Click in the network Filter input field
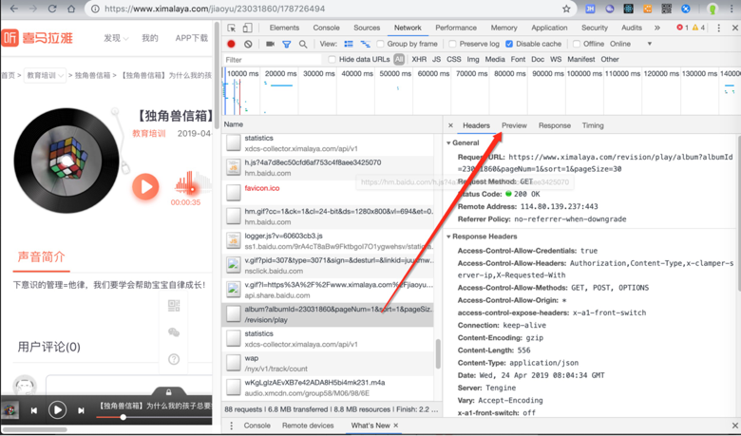 click(273, 60)
